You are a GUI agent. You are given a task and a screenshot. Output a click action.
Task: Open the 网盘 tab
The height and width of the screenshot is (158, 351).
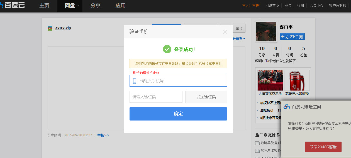pos(70,6)
